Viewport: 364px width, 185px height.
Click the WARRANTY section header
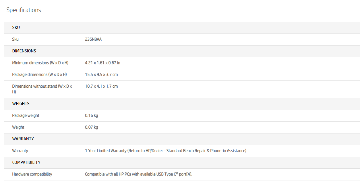(23, 139)
